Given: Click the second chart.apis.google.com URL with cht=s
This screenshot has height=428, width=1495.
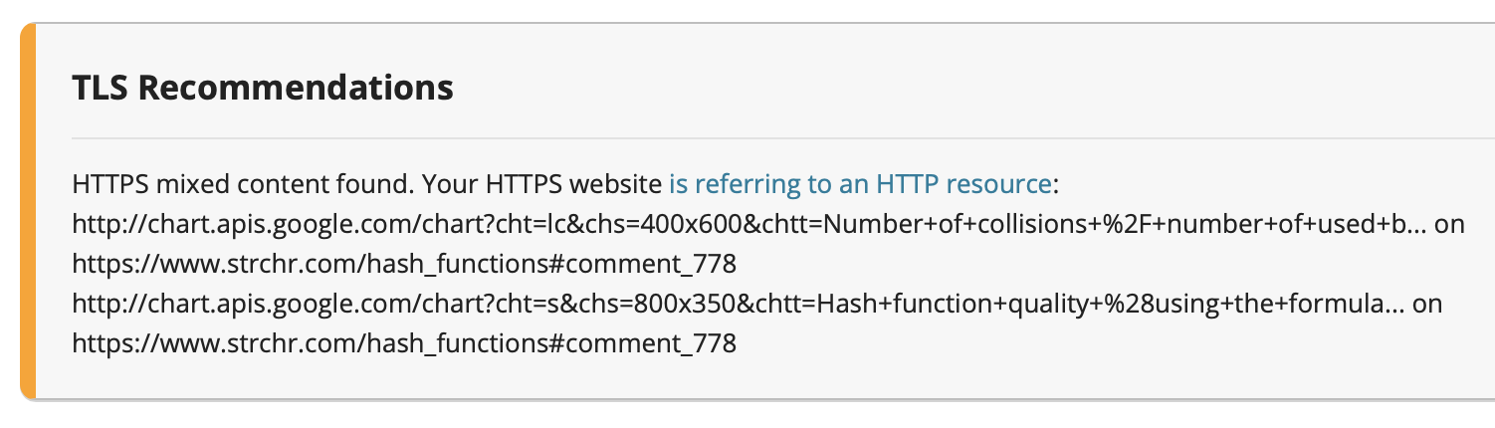Looking at the screenshot, I should tap(739, 304).
